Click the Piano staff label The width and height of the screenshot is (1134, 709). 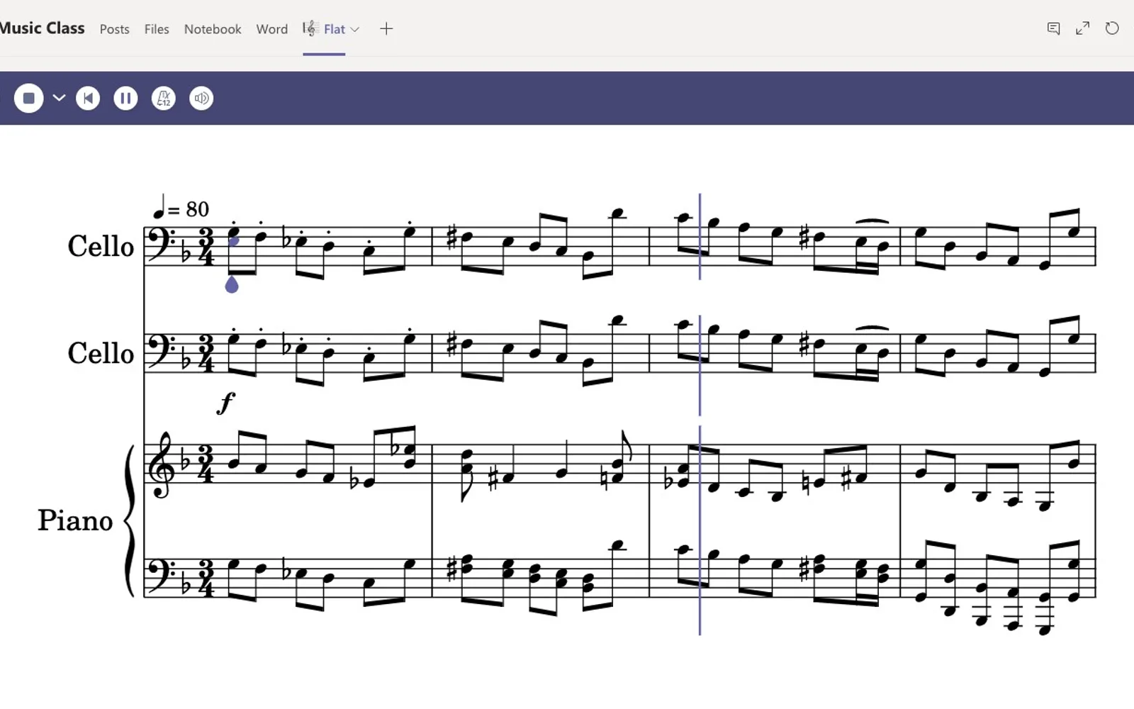point(75,521)
